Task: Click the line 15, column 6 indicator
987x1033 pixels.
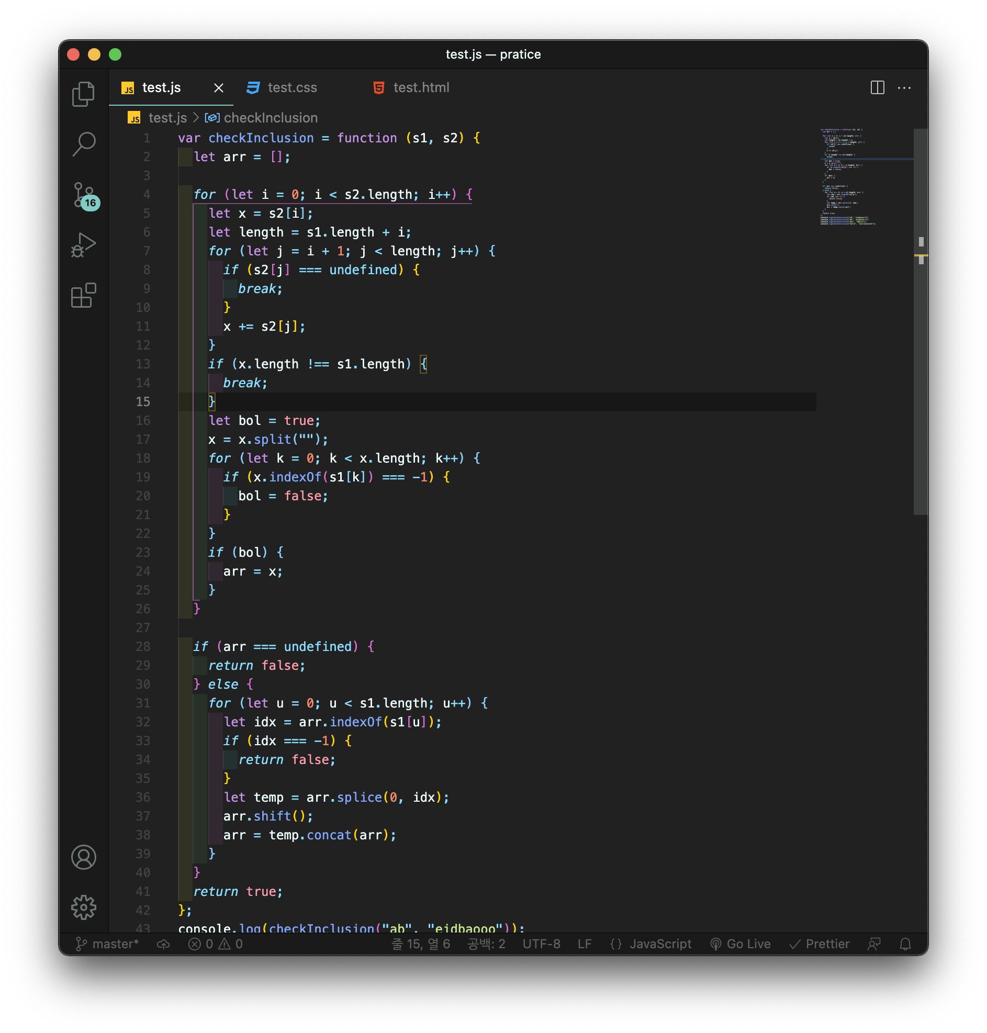Action: click(420, 944)
